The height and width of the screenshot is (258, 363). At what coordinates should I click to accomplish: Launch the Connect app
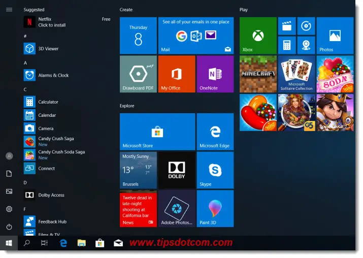(x=67, y=169)
